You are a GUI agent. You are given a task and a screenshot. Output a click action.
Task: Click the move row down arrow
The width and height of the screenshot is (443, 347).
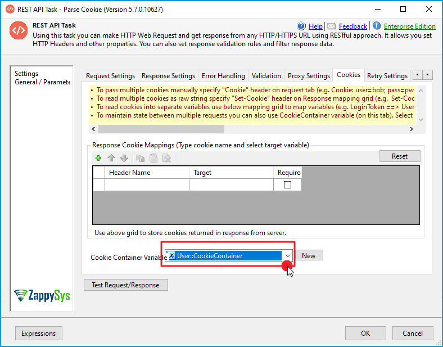pyautogui.click(x=123, y=158)
